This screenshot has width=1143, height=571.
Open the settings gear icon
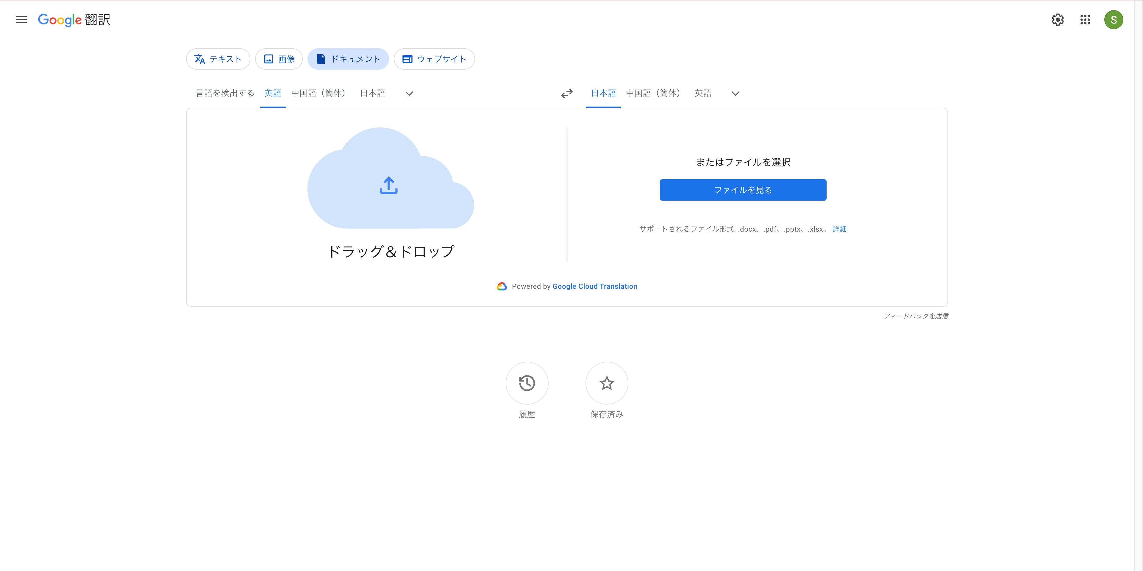click(x=1058, y=20)
